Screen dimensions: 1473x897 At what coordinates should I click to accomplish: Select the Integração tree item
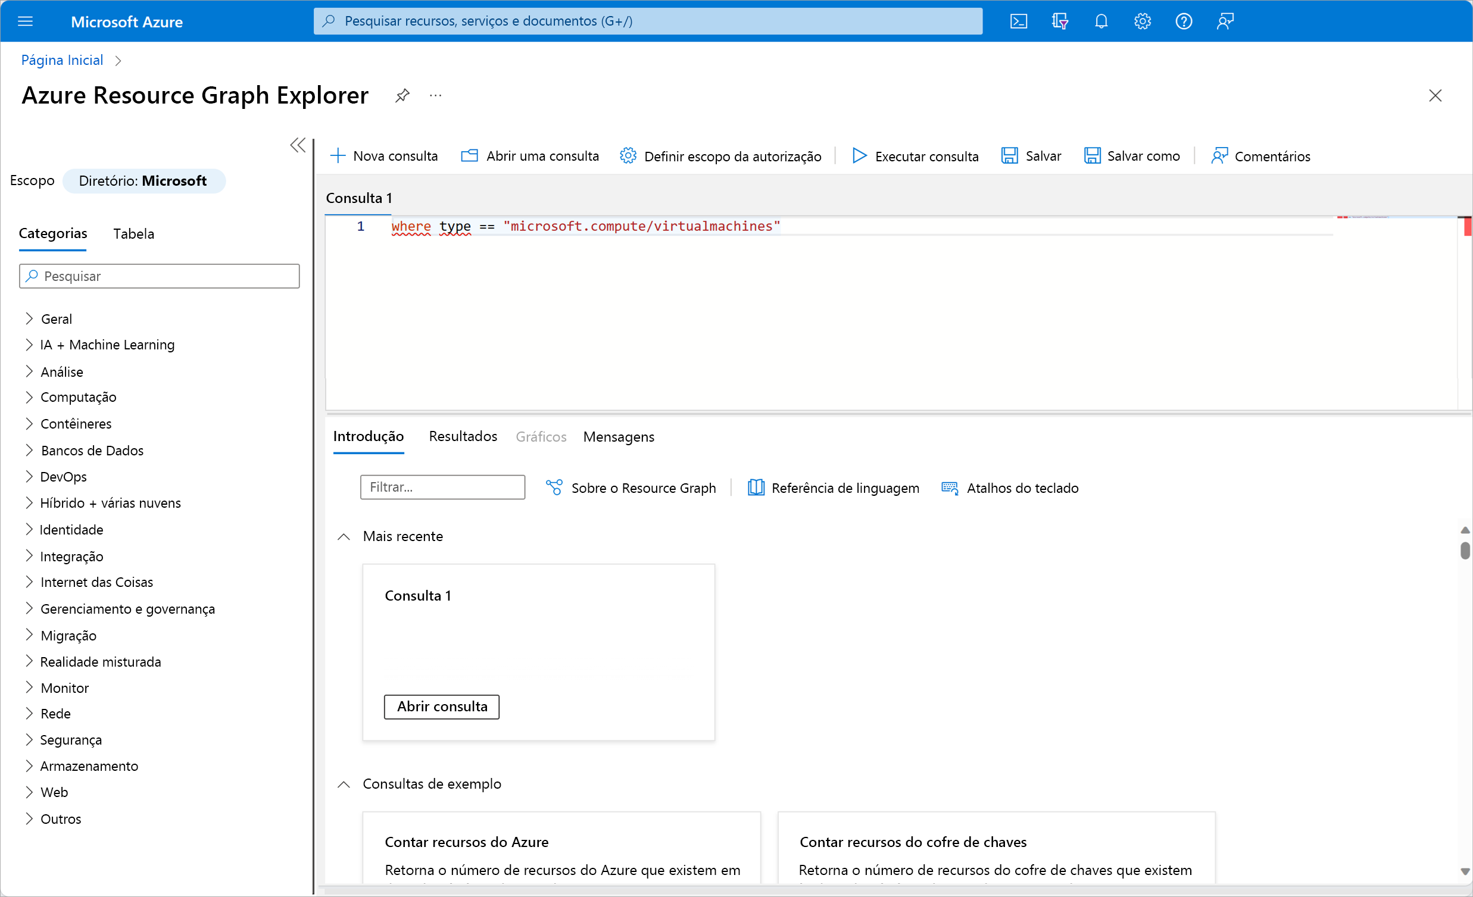pyautogui.click(x=71, y=557)
